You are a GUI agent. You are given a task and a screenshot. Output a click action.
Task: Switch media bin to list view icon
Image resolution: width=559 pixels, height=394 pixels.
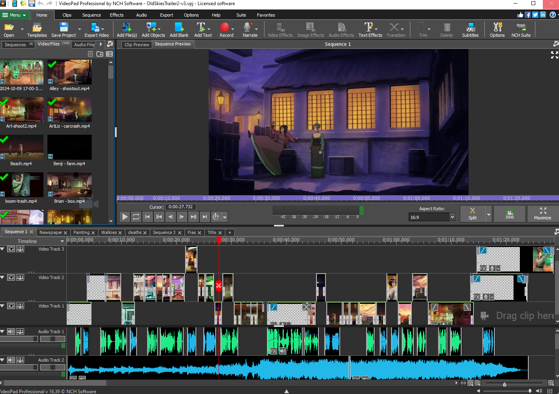pyautogui.click(x=109, y=54)
